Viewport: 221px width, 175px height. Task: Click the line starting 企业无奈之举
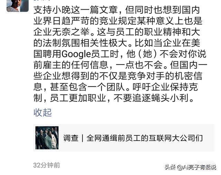click(x=117, y=32)
